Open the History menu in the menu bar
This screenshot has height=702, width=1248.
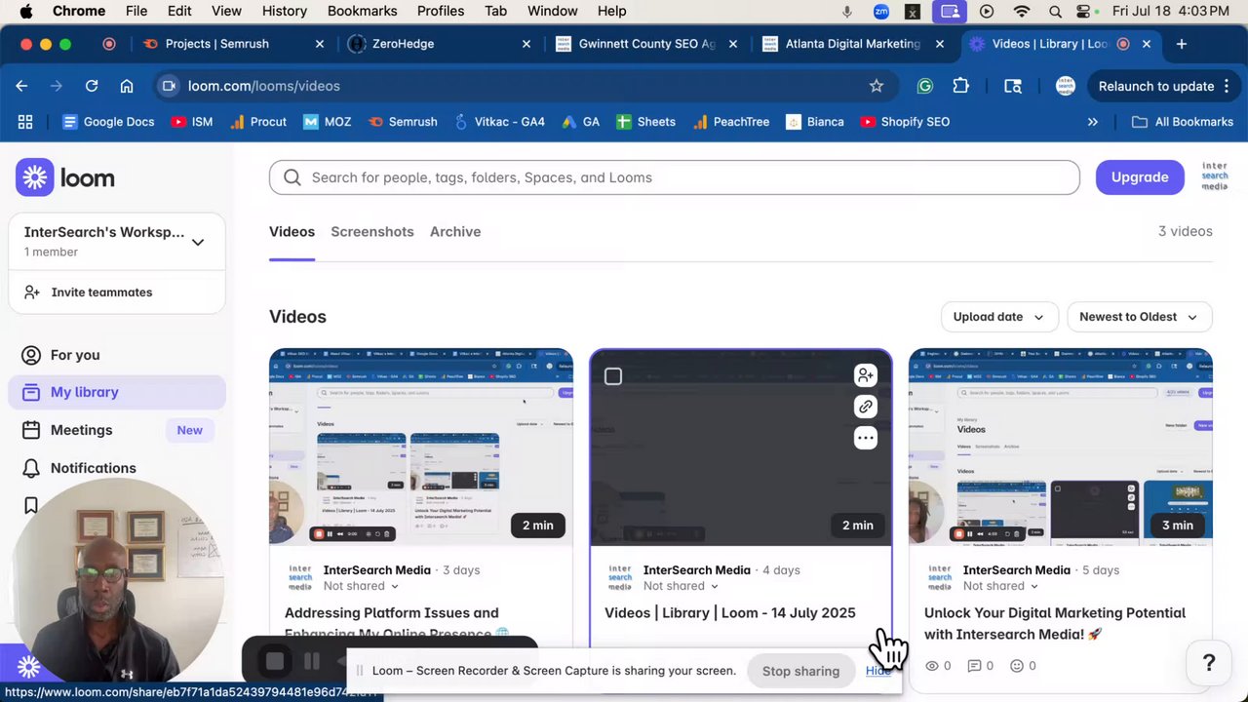tap(285, 11)
